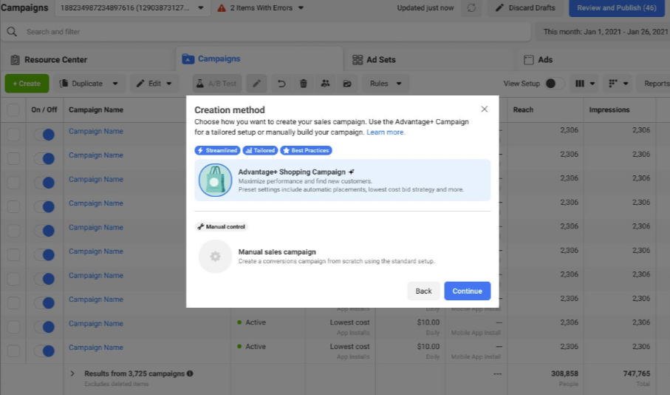Viewport: 670px width, 395px height.
Task: Click the red error warning triangle icon
Action: point(222,8)
